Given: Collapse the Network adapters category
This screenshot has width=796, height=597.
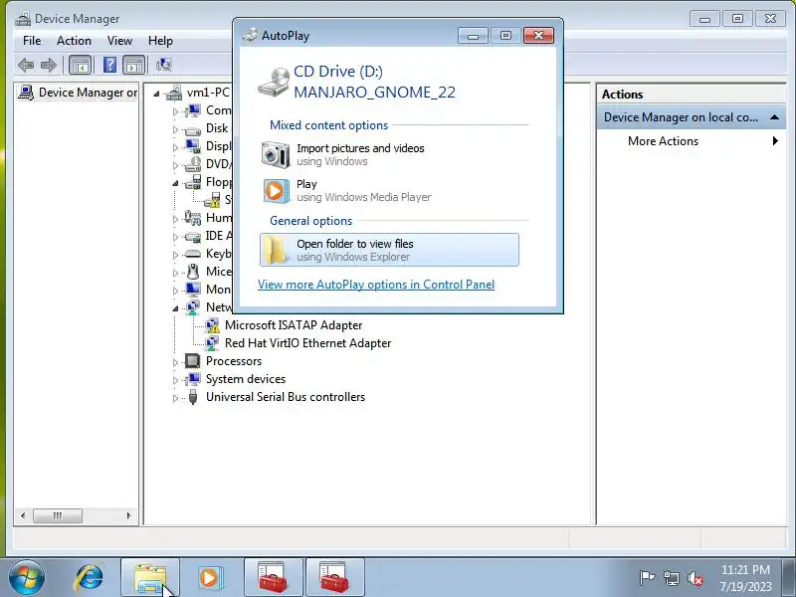Looking at the screenshot, I should 176,308.
